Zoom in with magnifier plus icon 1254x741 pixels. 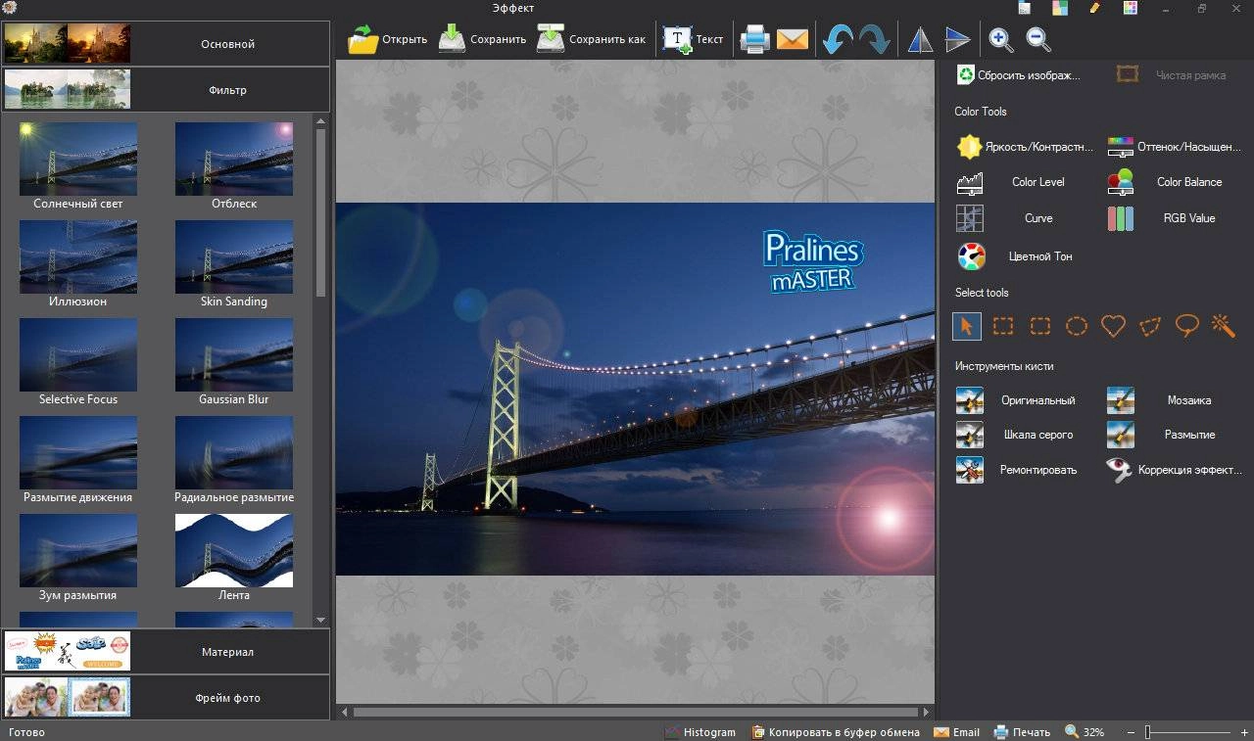(1001, 39)
